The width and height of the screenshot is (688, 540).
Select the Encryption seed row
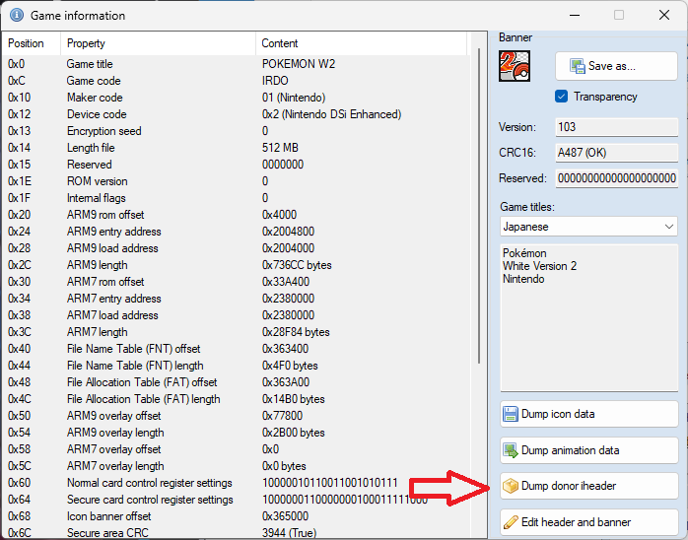(x=235, y=131)
